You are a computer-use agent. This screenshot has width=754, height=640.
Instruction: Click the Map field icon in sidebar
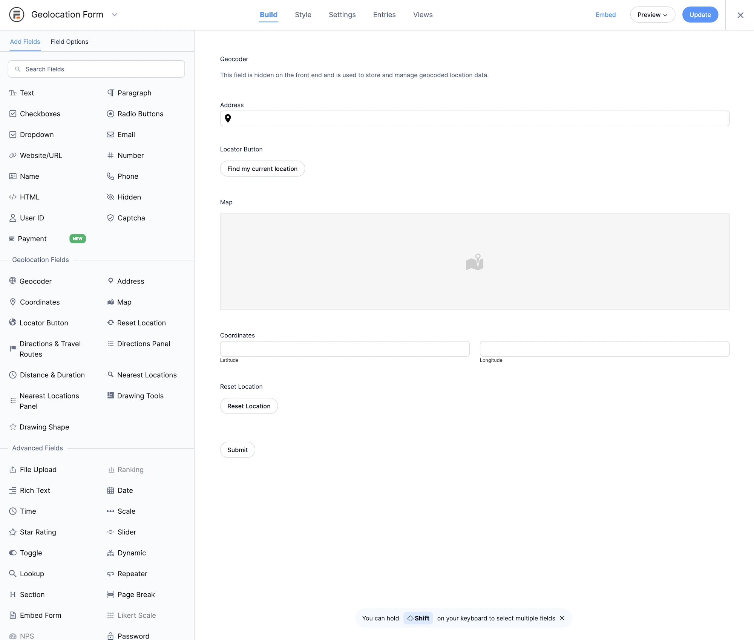pyautogui.click(x=110, y=302)
